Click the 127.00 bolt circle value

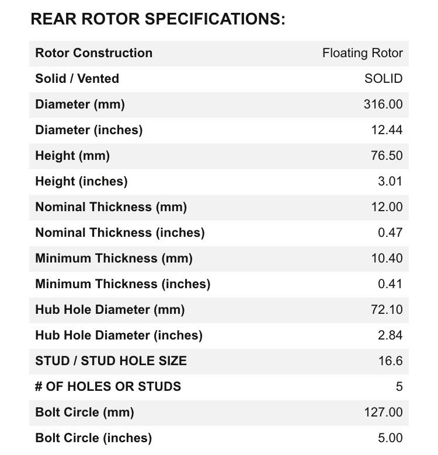(x=383, y=412)
